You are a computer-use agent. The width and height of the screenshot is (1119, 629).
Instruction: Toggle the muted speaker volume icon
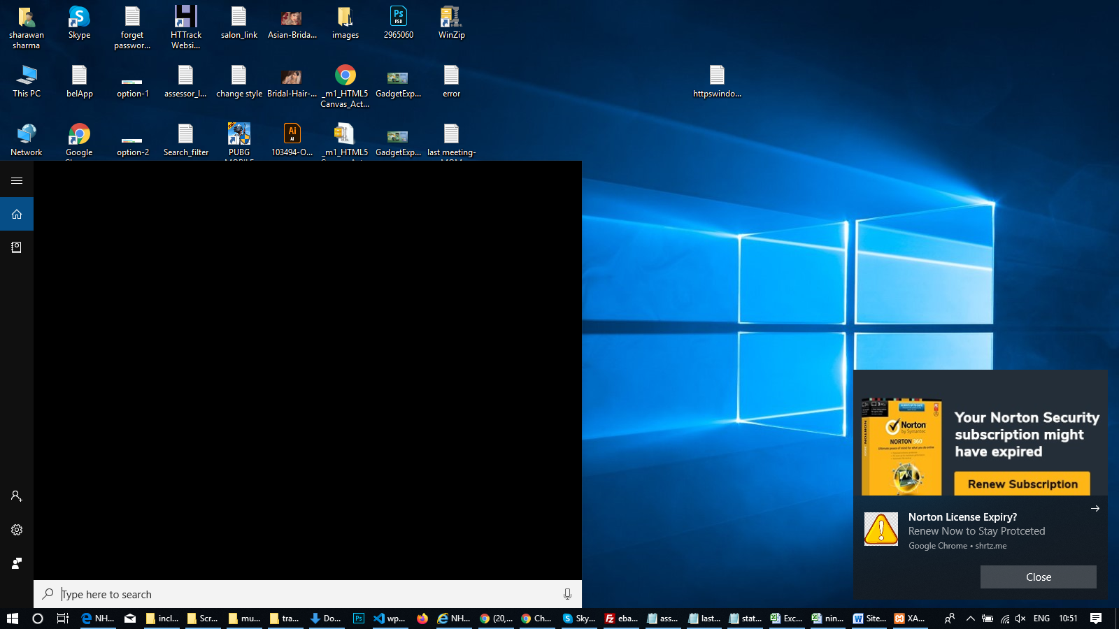(1020, 619)
